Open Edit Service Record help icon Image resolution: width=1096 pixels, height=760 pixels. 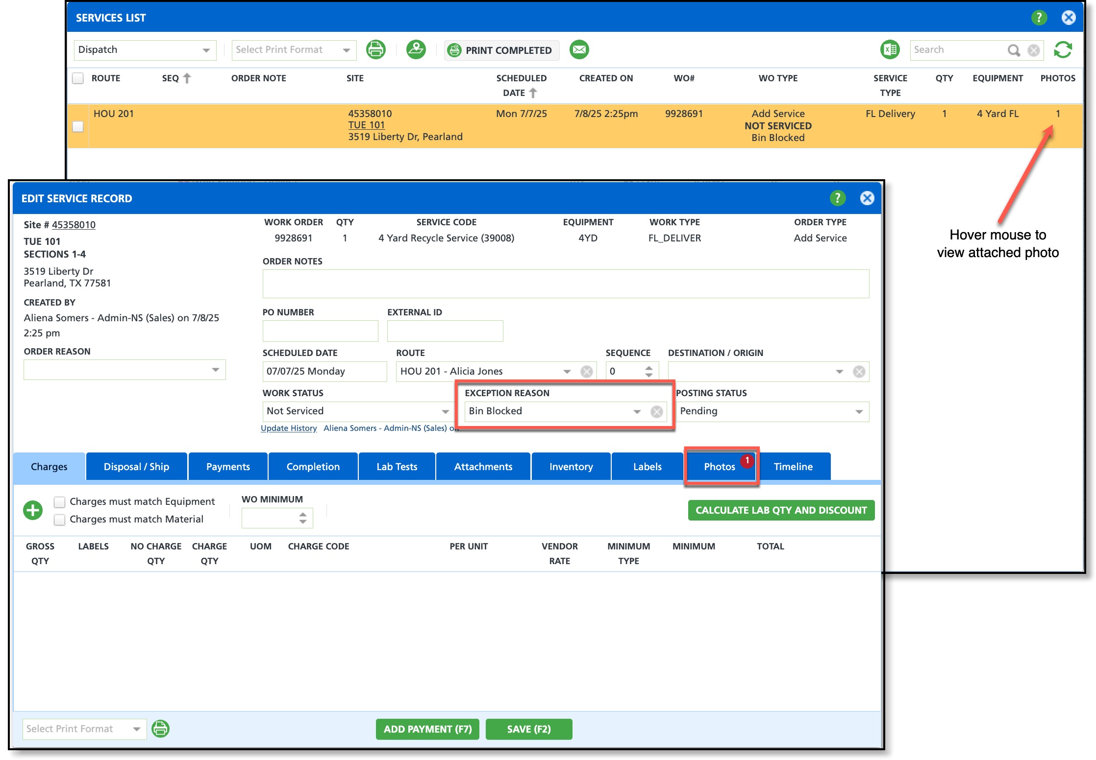point(838,198)
